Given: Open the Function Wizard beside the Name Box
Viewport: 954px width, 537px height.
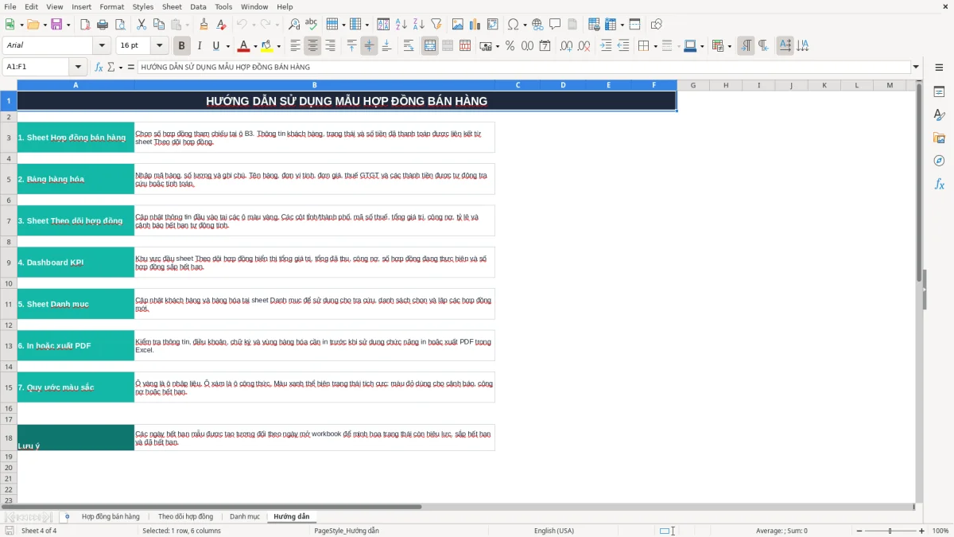Looking at the screenshot, I should pyautogui.click(x=99, y=67).
